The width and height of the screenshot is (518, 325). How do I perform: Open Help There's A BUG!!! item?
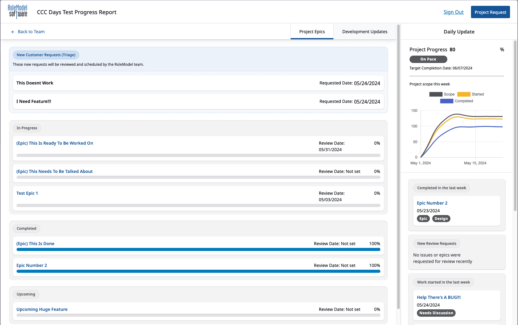[439, 297]
